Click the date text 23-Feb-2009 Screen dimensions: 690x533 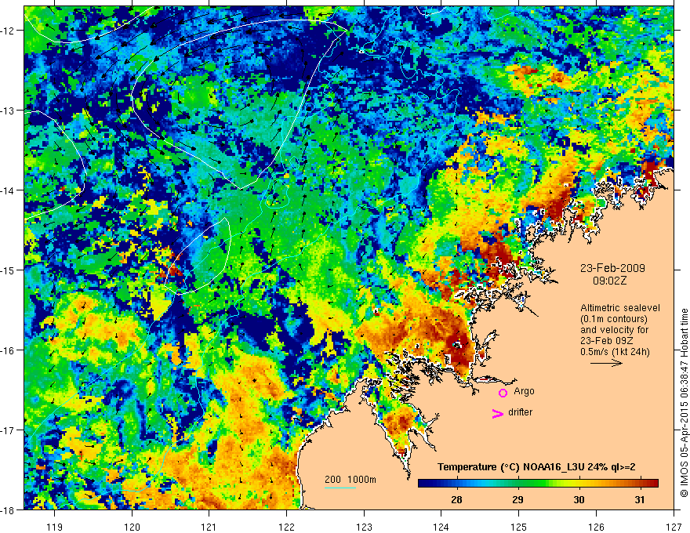[x=612, y=268]
